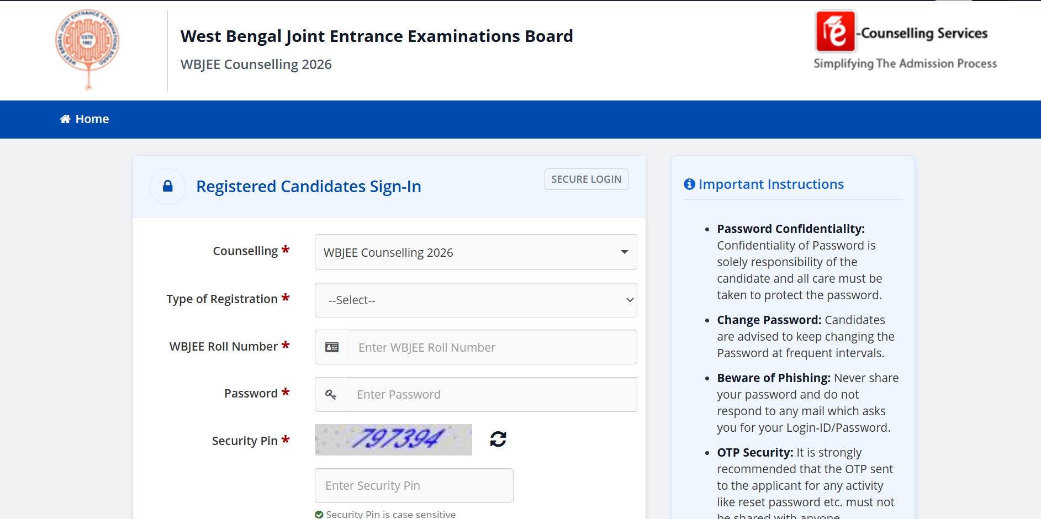Viewport: 1041px width, 519px height.
Task: Click the ID card icon in roll number field
Action: click(332, 347)
